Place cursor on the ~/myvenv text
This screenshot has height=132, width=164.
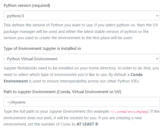pos(16,102)
